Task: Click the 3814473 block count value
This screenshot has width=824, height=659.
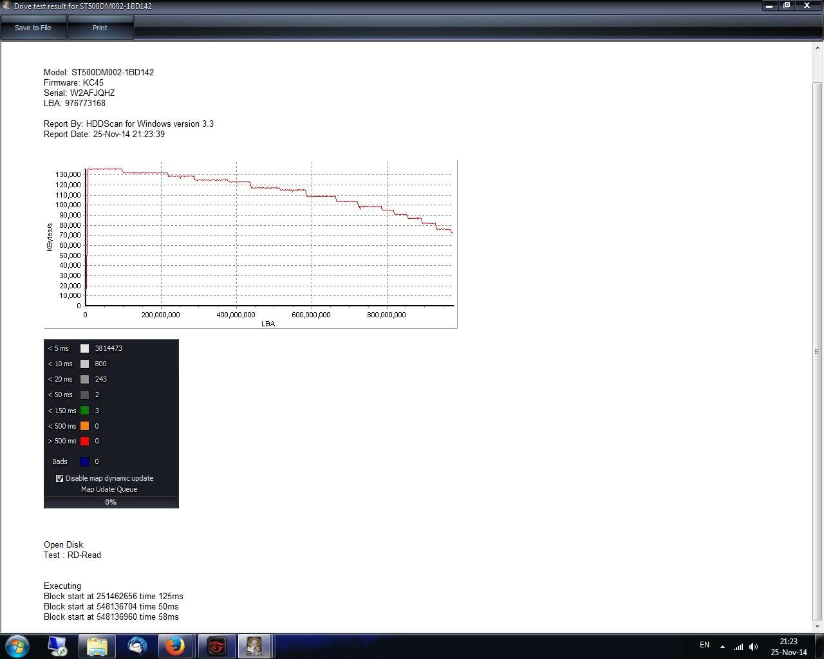Action: click(108, 348)
